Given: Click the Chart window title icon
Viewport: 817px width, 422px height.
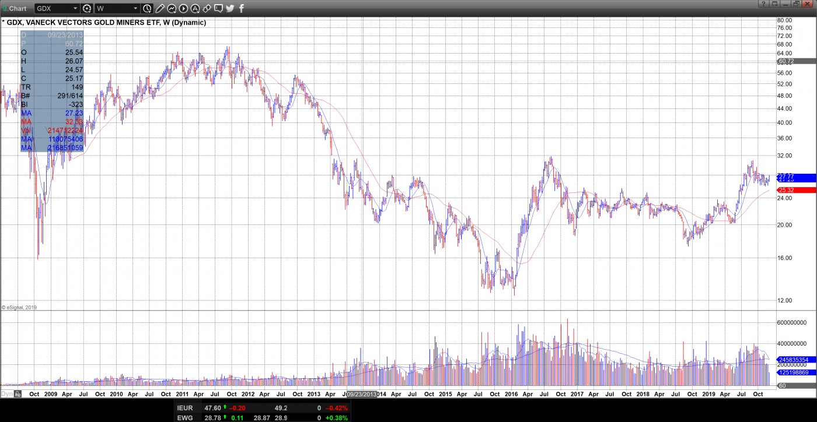Looking at the screenshot, I should tap(5, 9).
